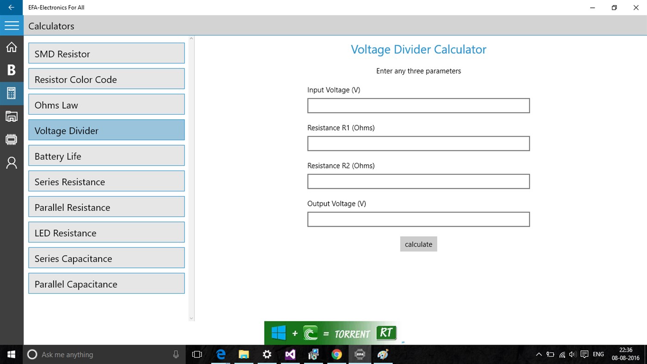The image size is (647, 364).
Task: Open the bold B sidebar section
Action: tap(12, 70)
